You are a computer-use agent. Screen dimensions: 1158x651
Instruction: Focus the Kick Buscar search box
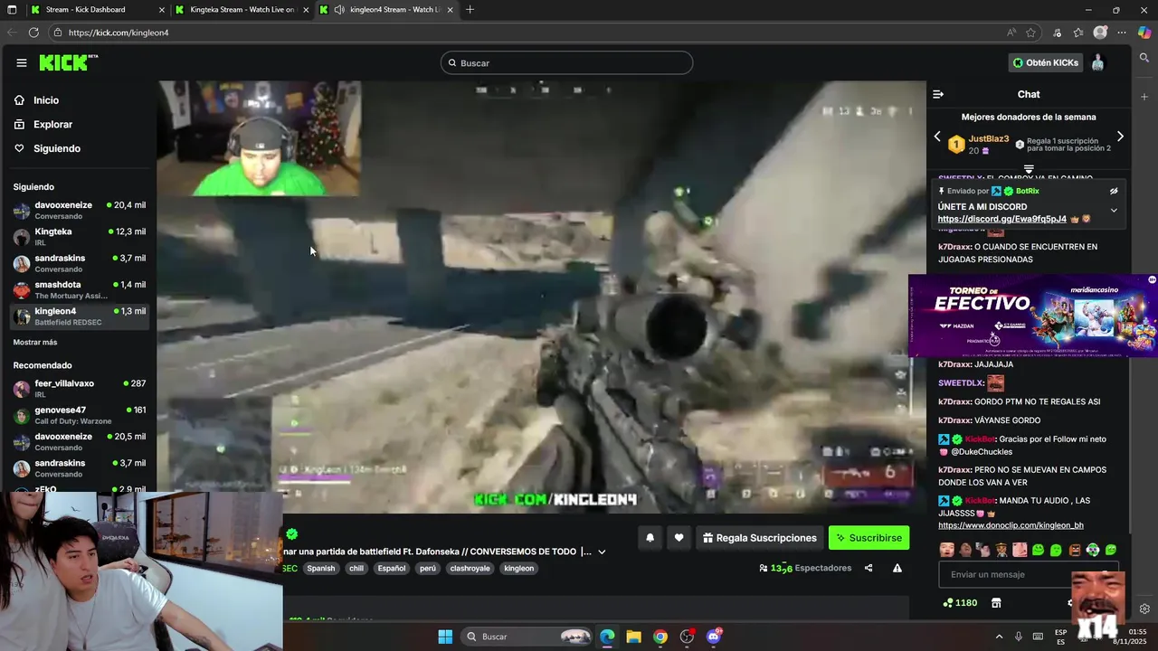tap(566, 62)
